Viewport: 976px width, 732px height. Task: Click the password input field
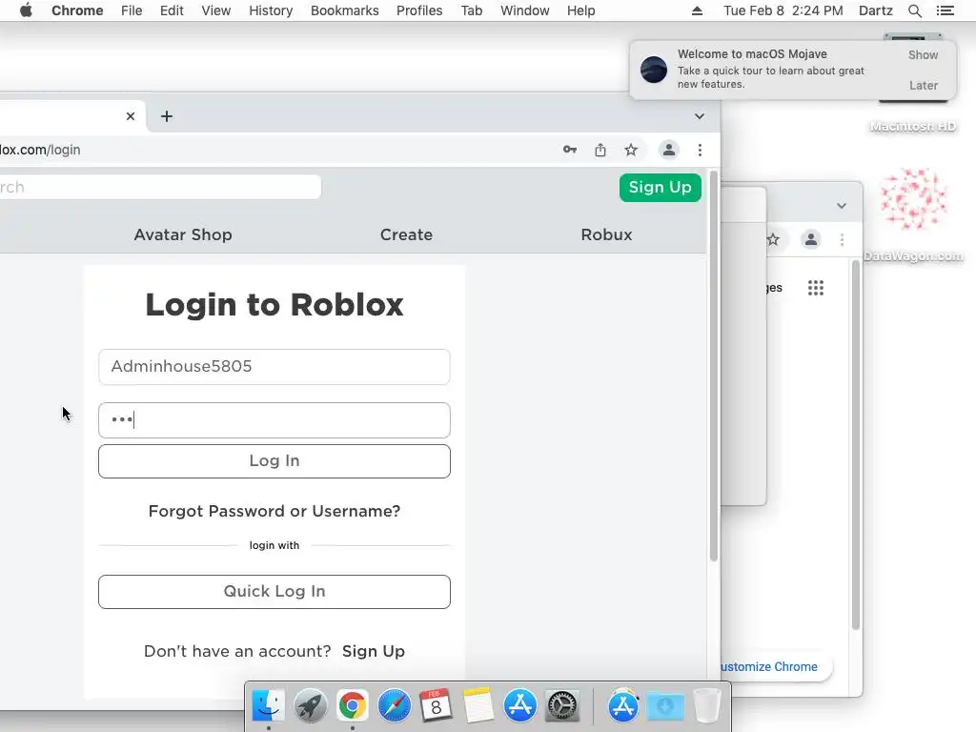[274, 420]
